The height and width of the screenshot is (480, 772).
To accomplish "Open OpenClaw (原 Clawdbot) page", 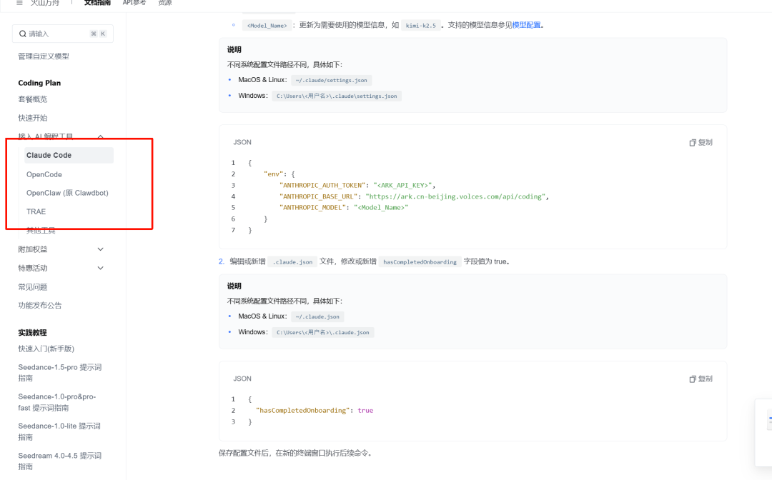I will tap(67, 193).
